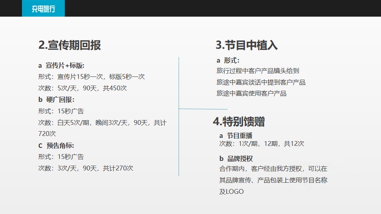Select the heading 3.节目中植入
The width and height of the screenshot is (381, 214).
click(246, 45)
